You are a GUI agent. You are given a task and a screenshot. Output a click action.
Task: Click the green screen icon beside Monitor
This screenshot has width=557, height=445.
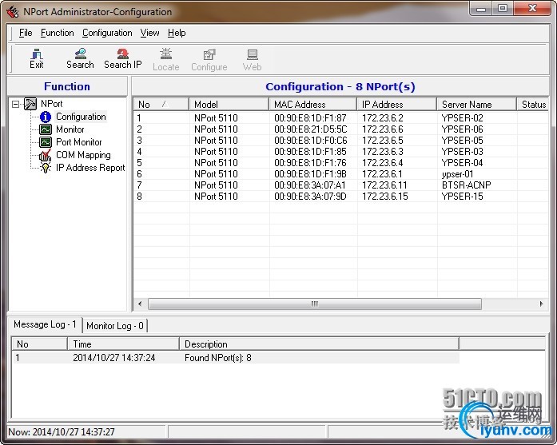point(46,129)
